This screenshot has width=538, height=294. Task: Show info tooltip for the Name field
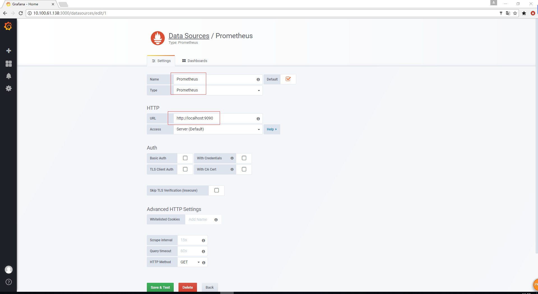(258, 79)
